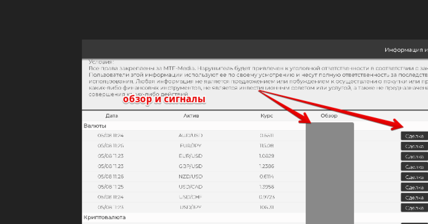Select the Курс column header
Viewport: 428px width, 224px height.
[x=267, y=116]
